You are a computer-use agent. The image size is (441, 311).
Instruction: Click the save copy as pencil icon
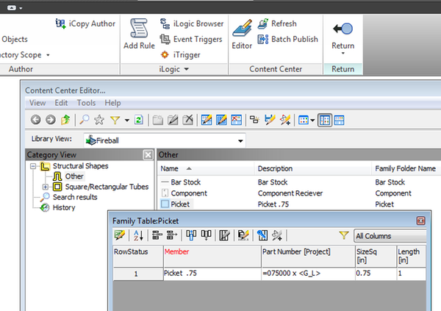click(270, 120)
